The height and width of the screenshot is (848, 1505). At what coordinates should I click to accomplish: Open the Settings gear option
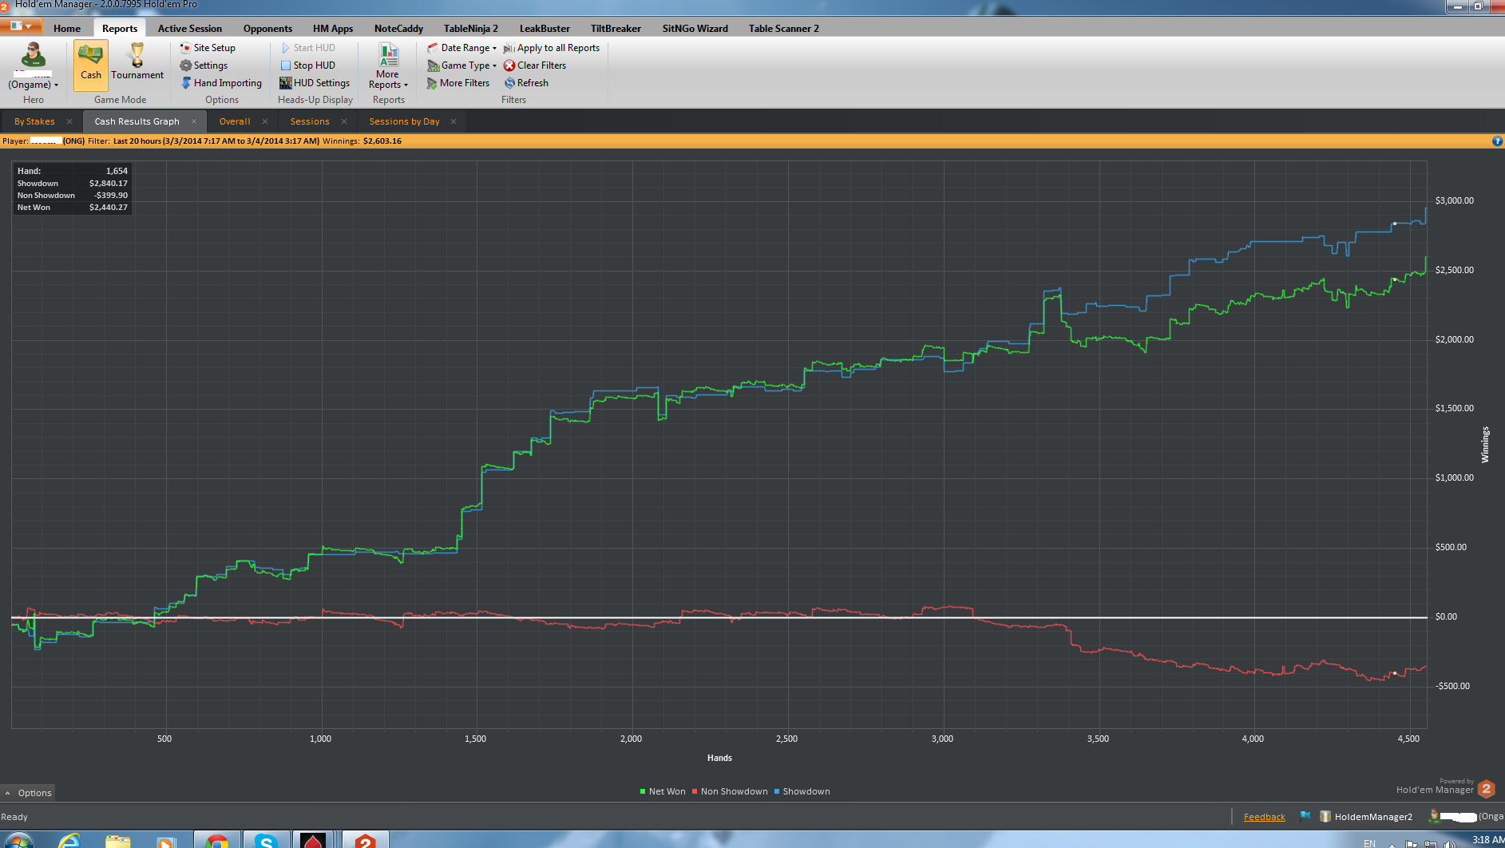(204, 65)
